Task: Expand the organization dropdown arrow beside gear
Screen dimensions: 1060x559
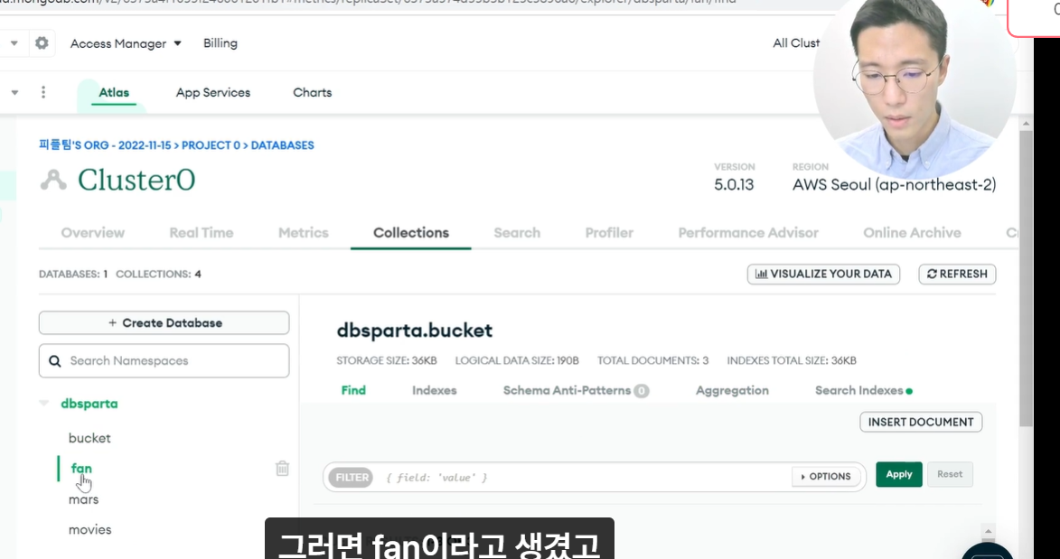Action: [14, 43]
